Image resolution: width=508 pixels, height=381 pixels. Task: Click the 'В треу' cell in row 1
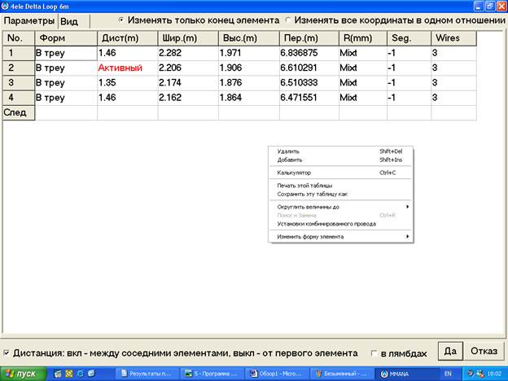(x=66, y=53)
